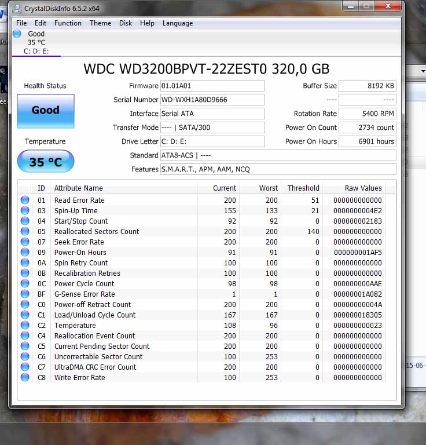Click the status orb of Reallocated Sectors Count row
Image resolution: width=426 pixels, height=445 pixels.
[x=25, y=231]
